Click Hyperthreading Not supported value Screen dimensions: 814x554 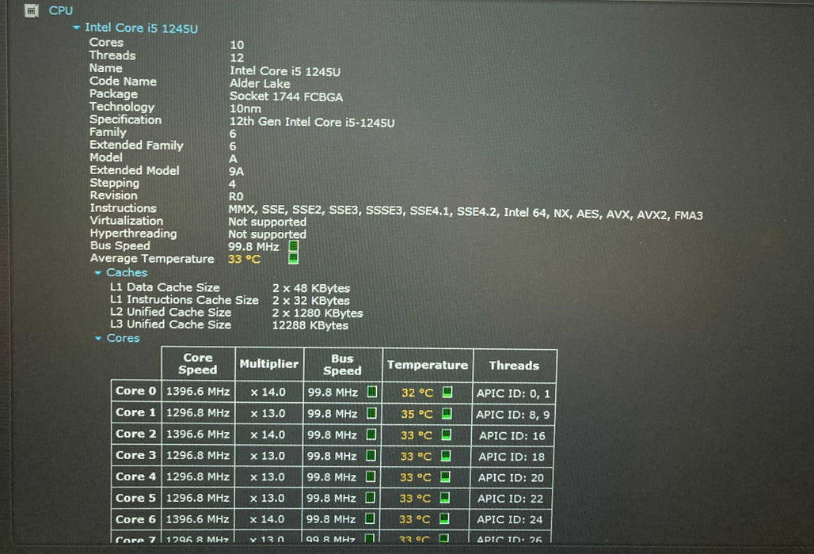tap(268, 234)
